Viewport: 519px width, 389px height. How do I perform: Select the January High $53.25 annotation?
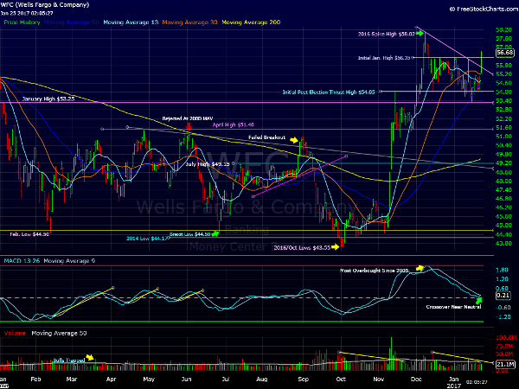48,99
